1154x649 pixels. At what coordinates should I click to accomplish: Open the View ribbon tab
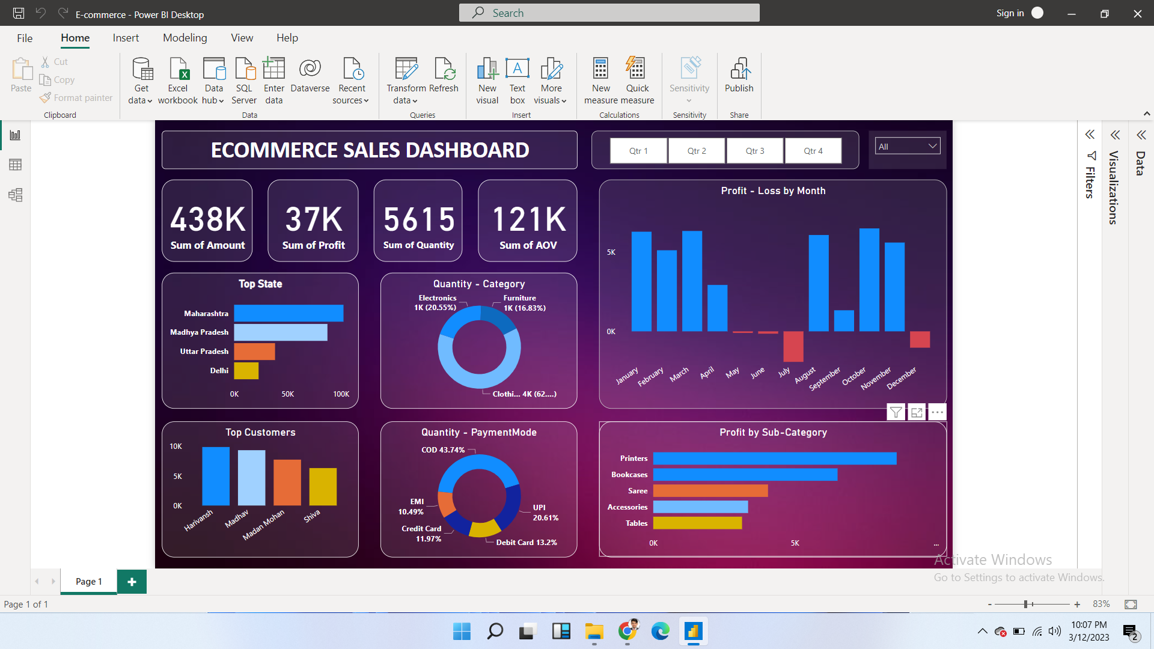click(241, 37)
